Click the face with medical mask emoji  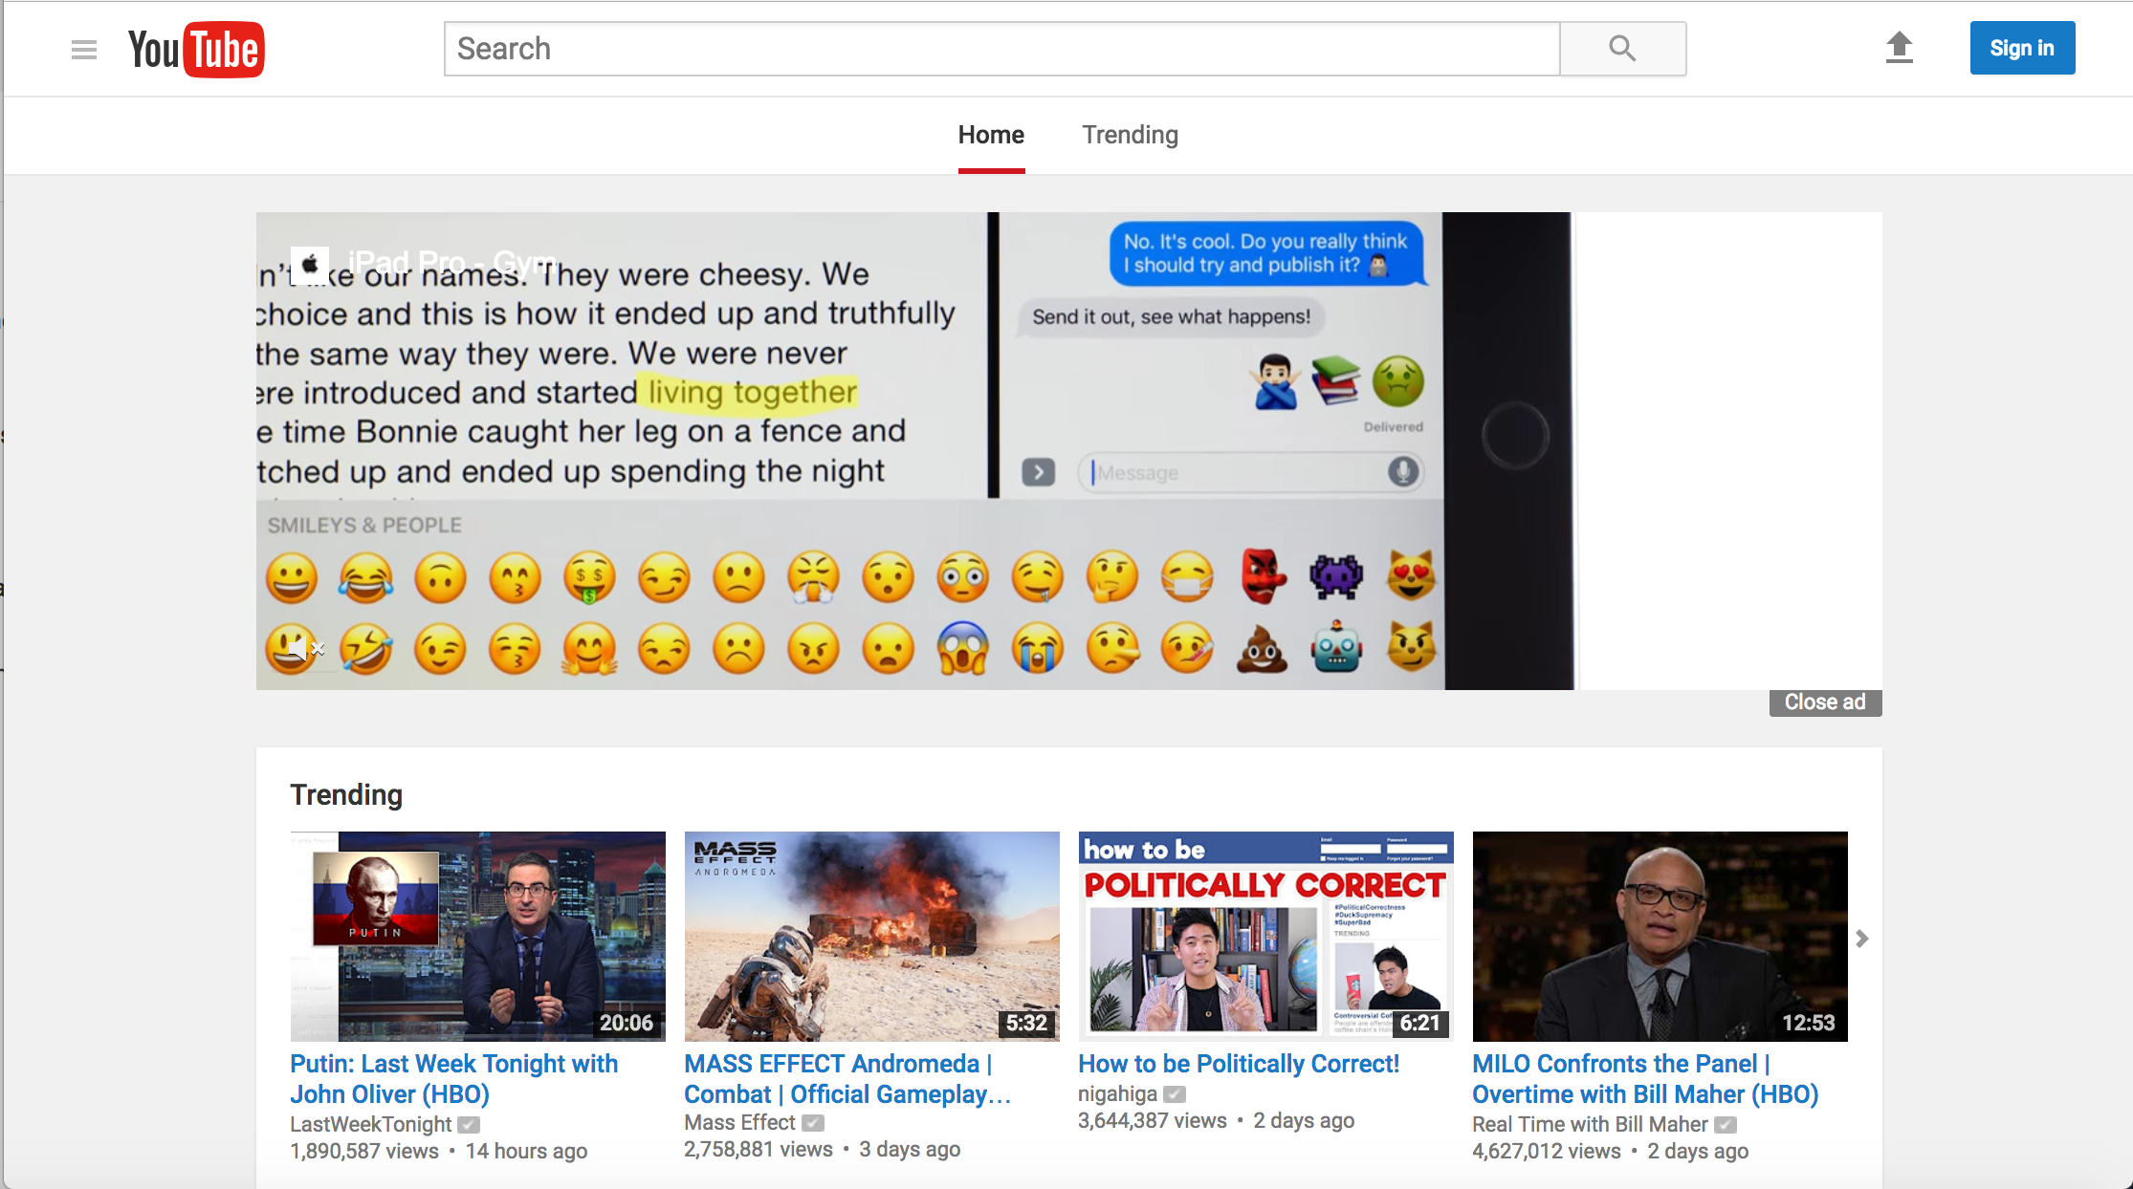click(1187, 577)
